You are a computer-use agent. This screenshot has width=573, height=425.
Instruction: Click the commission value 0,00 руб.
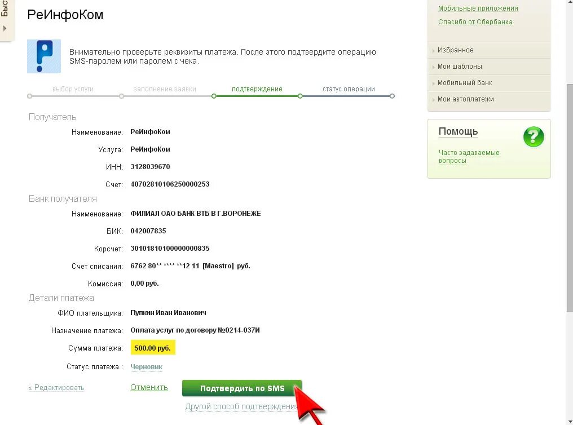click(x=145, y=284)
